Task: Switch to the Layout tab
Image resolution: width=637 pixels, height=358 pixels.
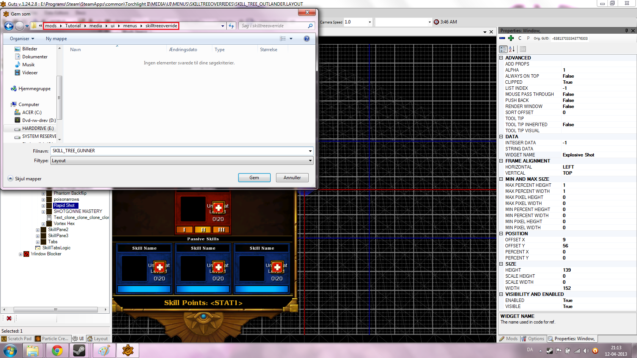Action: tap(98, 339)
